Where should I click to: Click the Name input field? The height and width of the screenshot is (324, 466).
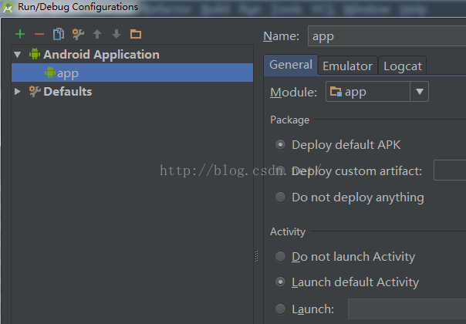(x=387, y=36)
